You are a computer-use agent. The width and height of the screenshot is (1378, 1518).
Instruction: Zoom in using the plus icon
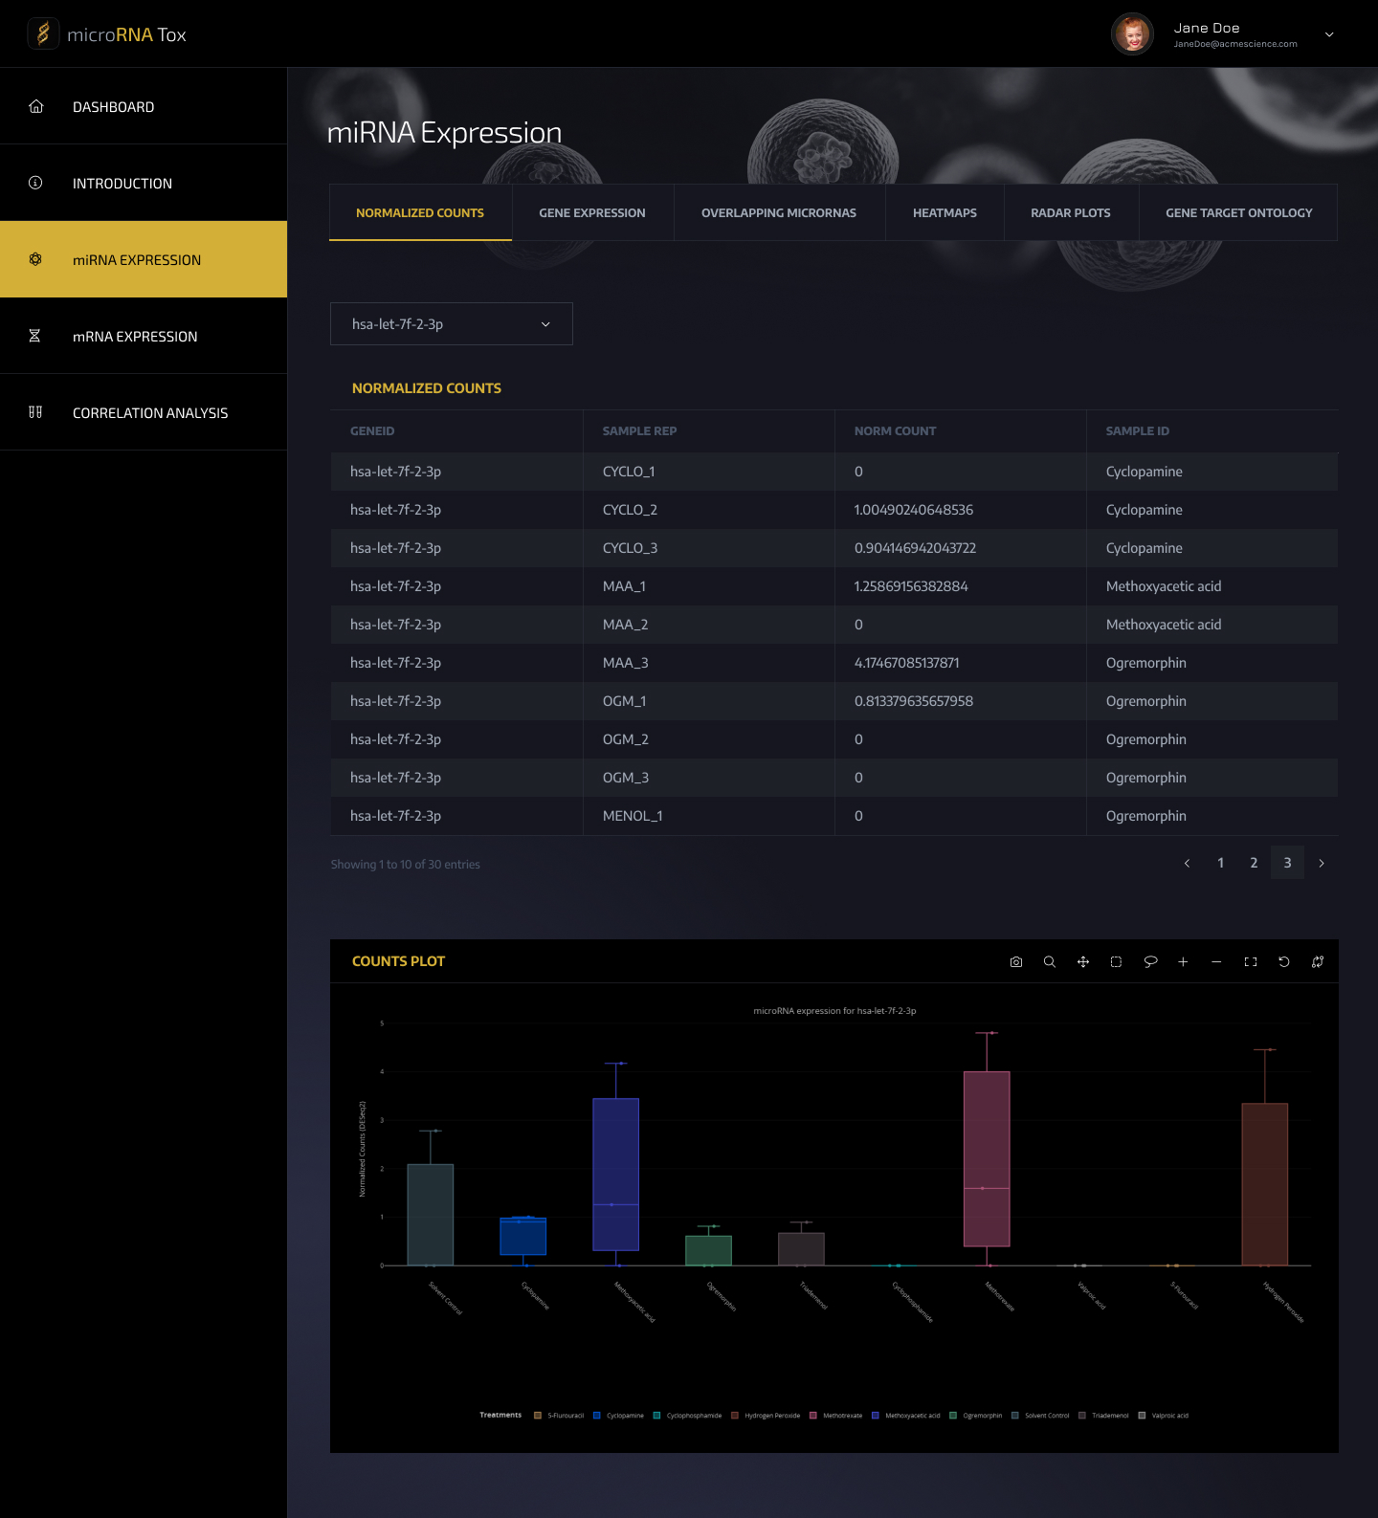1183,962
